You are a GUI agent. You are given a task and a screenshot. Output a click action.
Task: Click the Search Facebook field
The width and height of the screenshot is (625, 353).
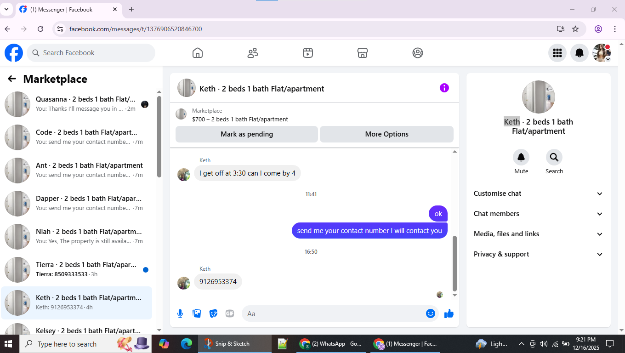point(91,53)
